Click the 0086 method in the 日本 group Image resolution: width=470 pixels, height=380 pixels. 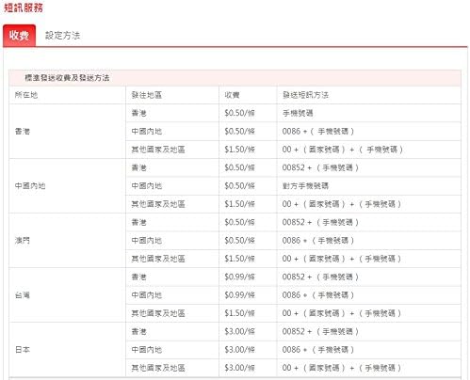click(318, 350)
